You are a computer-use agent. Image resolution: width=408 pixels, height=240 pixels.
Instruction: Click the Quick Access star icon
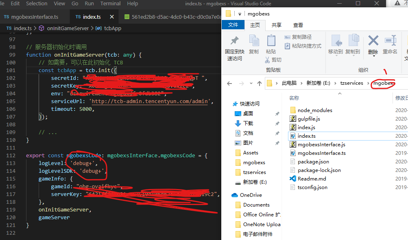click(235, 104)
